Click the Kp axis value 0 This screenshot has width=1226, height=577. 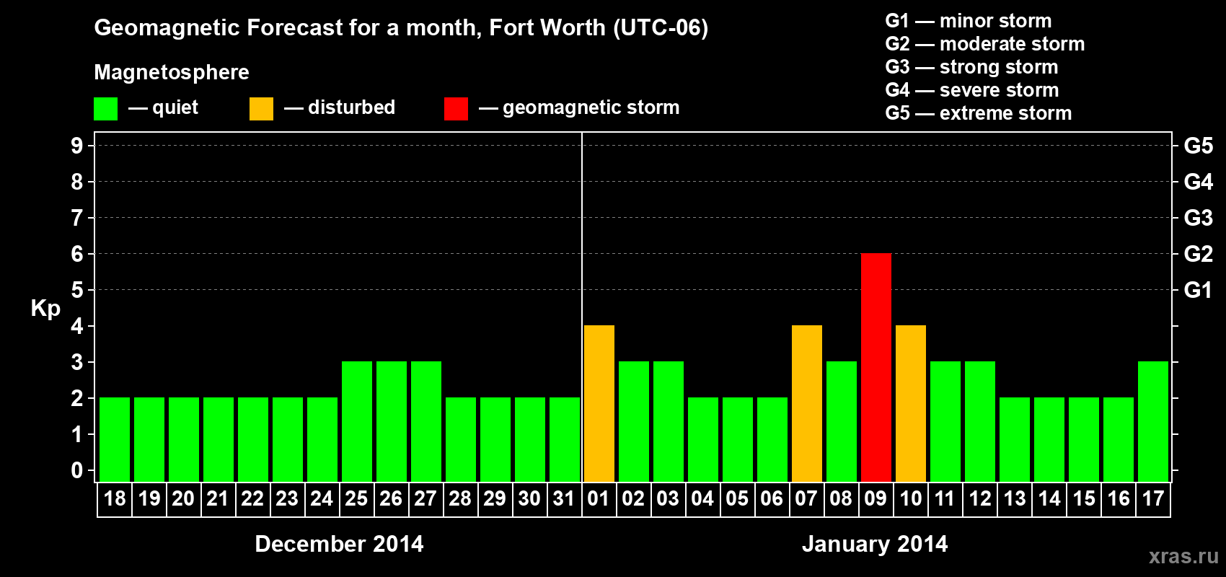click(x=77, y=470)
